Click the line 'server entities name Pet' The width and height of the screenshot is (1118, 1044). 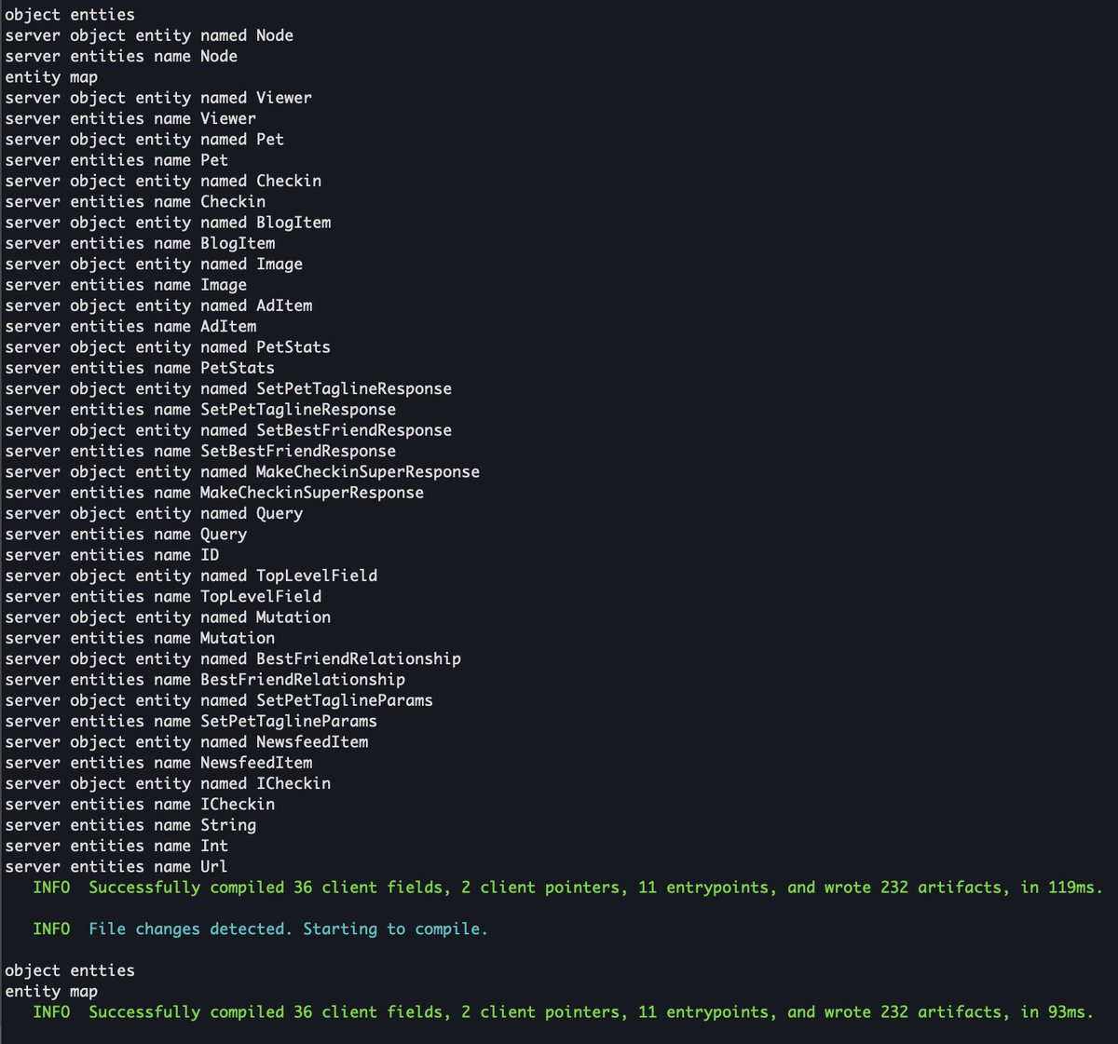coord(116,160)
